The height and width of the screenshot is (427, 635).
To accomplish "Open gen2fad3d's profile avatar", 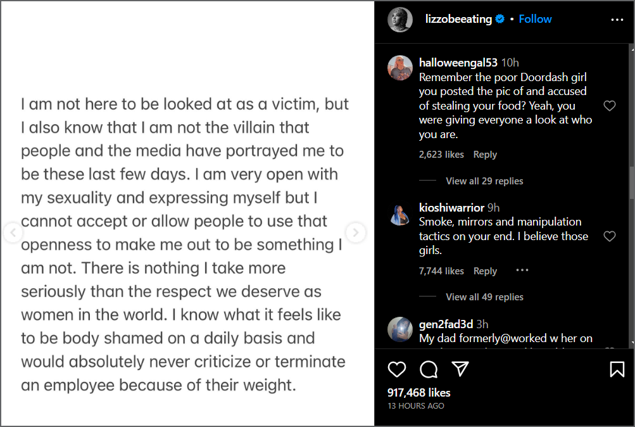I will 400,330.
